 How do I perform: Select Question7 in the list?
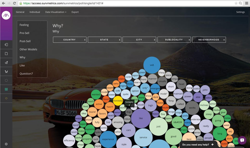26,74
